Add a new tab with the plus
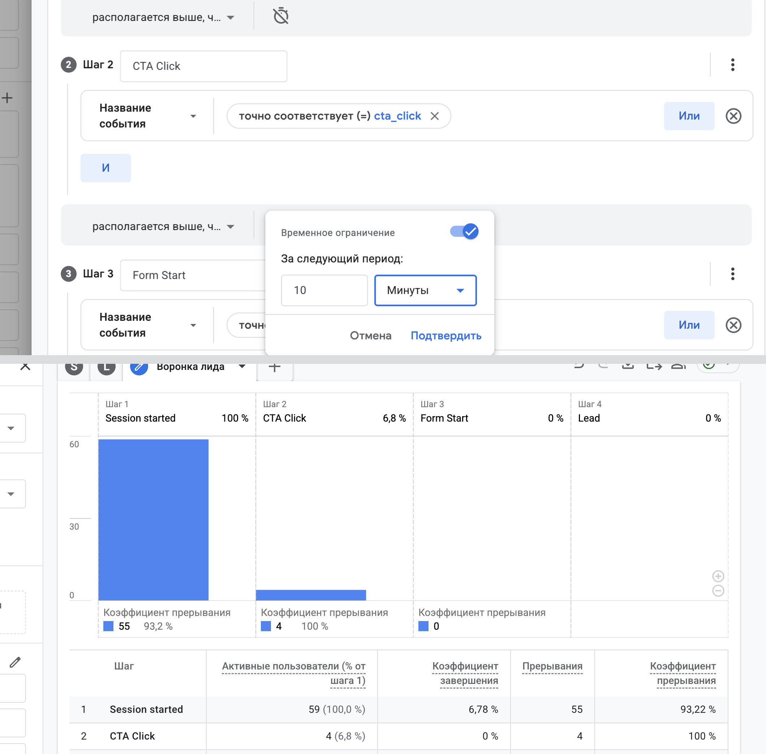Image resolution: width=766 pixels, height=754 pixels. pos(275,367)
